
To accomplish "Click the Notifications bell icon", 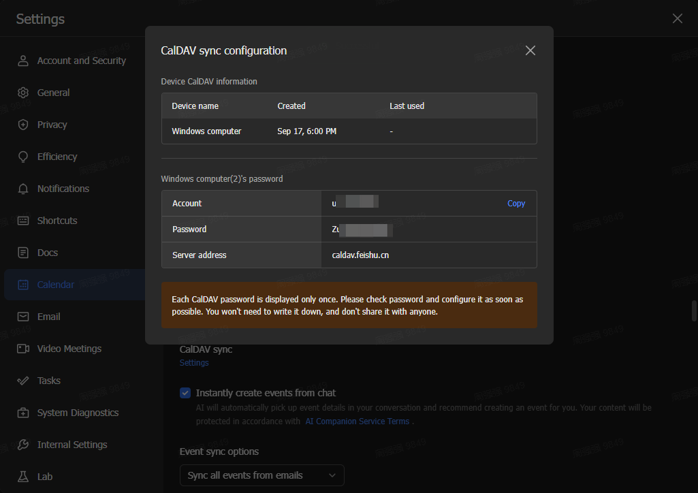I will pos(23,189).
